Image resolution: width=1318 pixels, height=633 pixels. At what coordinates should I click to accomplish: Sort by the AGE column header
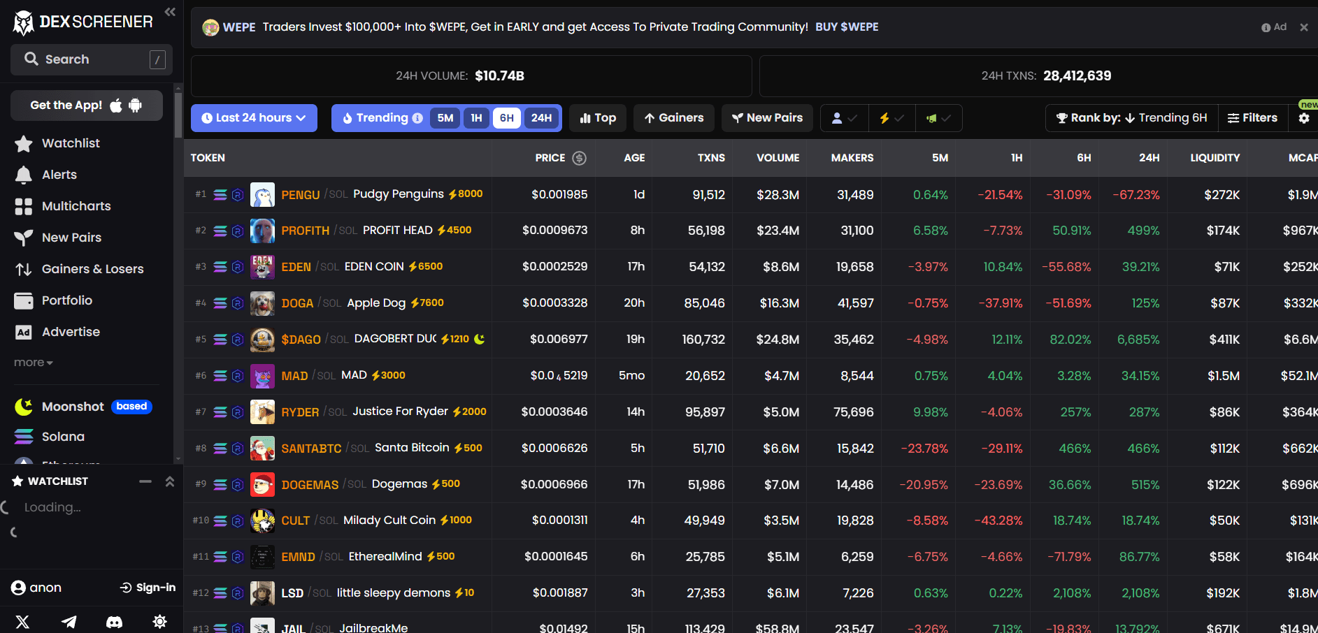pos(634,158)
